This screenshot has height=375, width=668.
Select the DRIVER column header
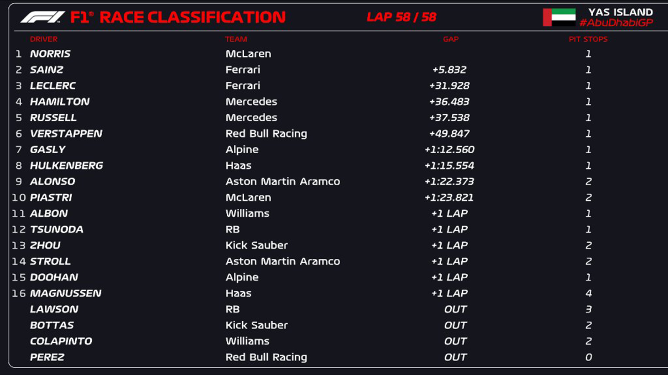[44, 39]
